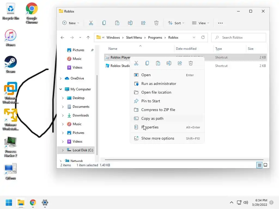Choose Show more options
Screen dimensions: 279x209
click(167, 139)
